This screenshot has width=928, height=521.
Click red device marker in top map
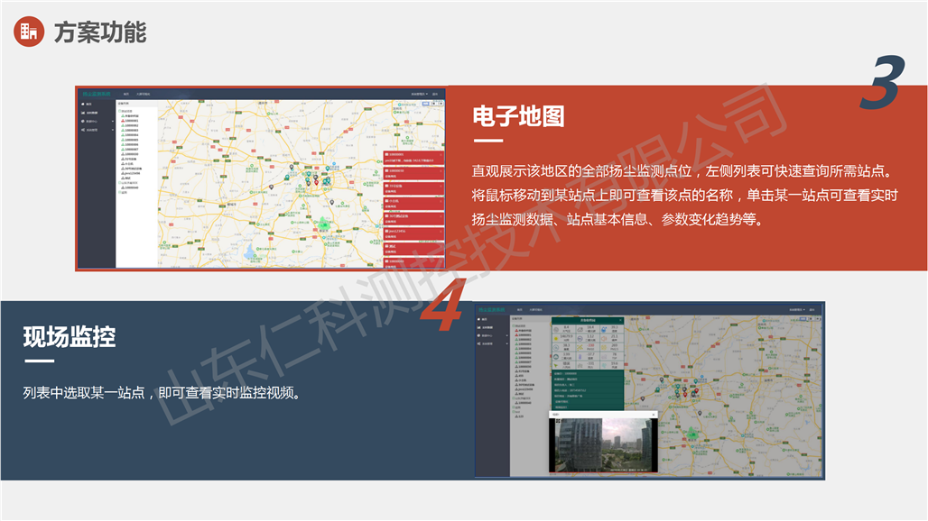316,182
